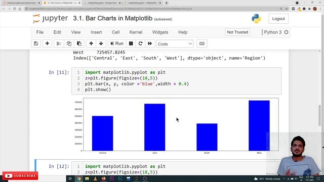Cut selected cells with scissors icon
Screen dimensions: 324x182
(59, 43)
